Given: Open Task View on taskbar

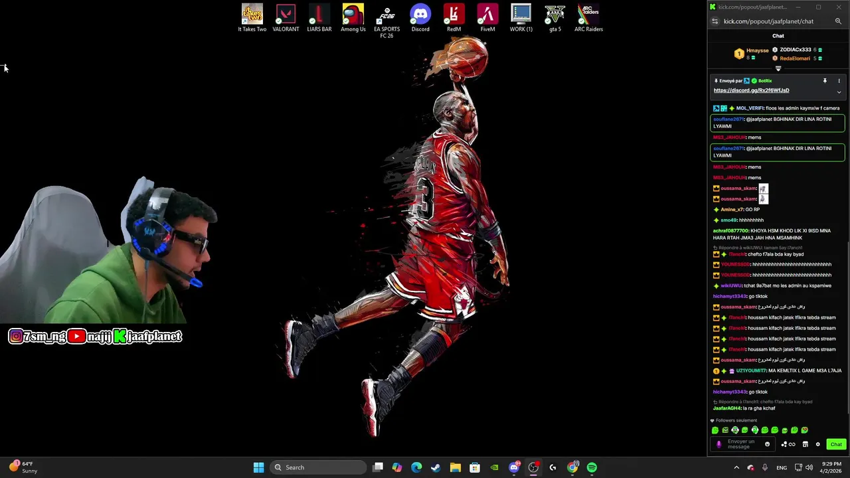Looking at the screenshot, I should click(378, 467).
